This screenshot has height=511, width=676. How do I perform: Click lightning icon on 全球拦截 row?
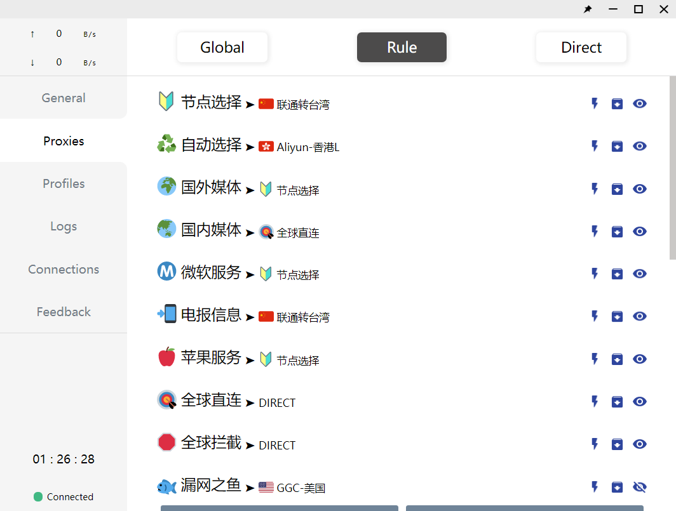(x=595, y=444)
